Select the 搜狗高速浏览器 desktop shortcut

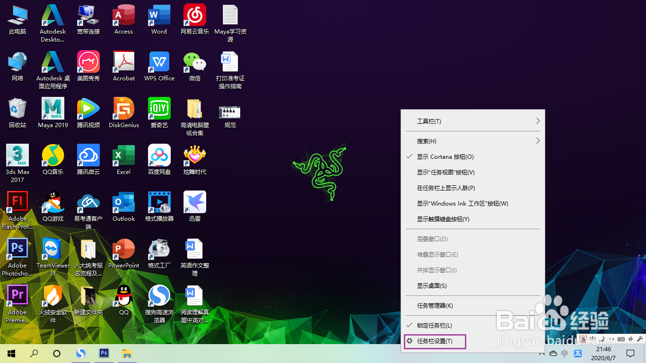(159, 304)
